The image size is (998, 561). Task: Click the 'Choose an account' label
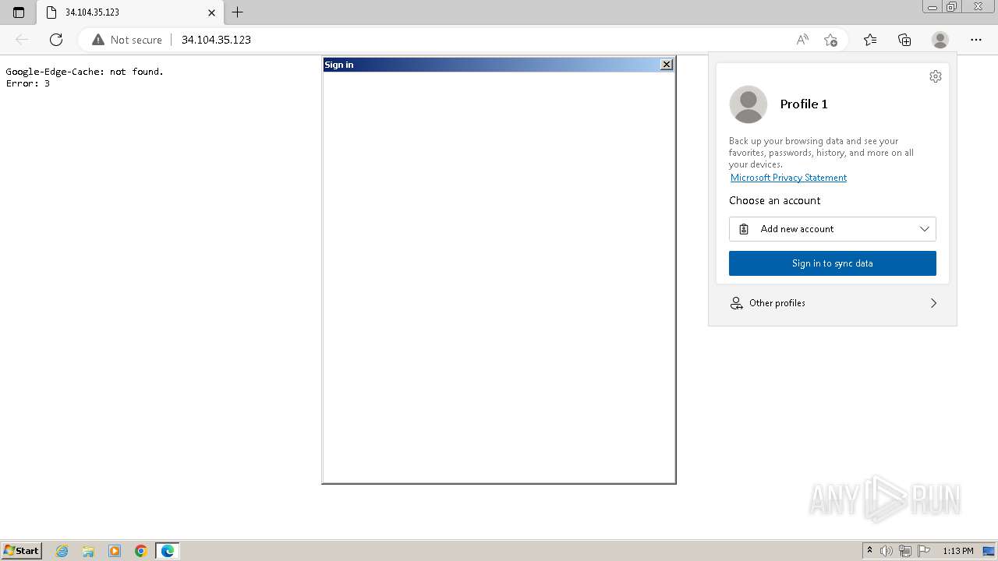[775, 200]
